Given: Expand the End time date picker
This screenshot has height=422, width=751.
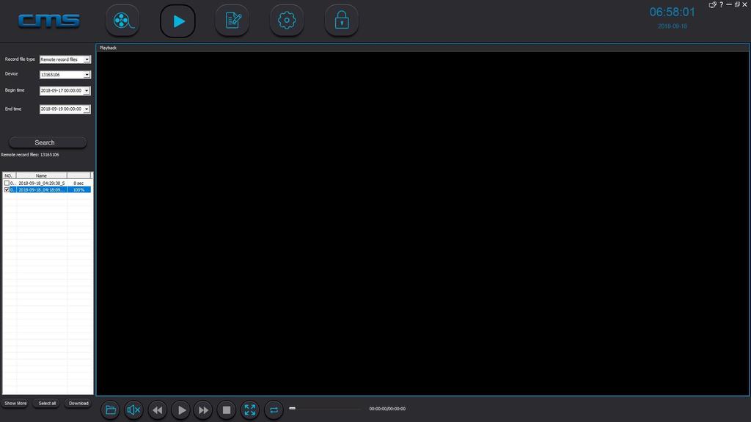Looking at the screenshot, I should tap(87, 109).
